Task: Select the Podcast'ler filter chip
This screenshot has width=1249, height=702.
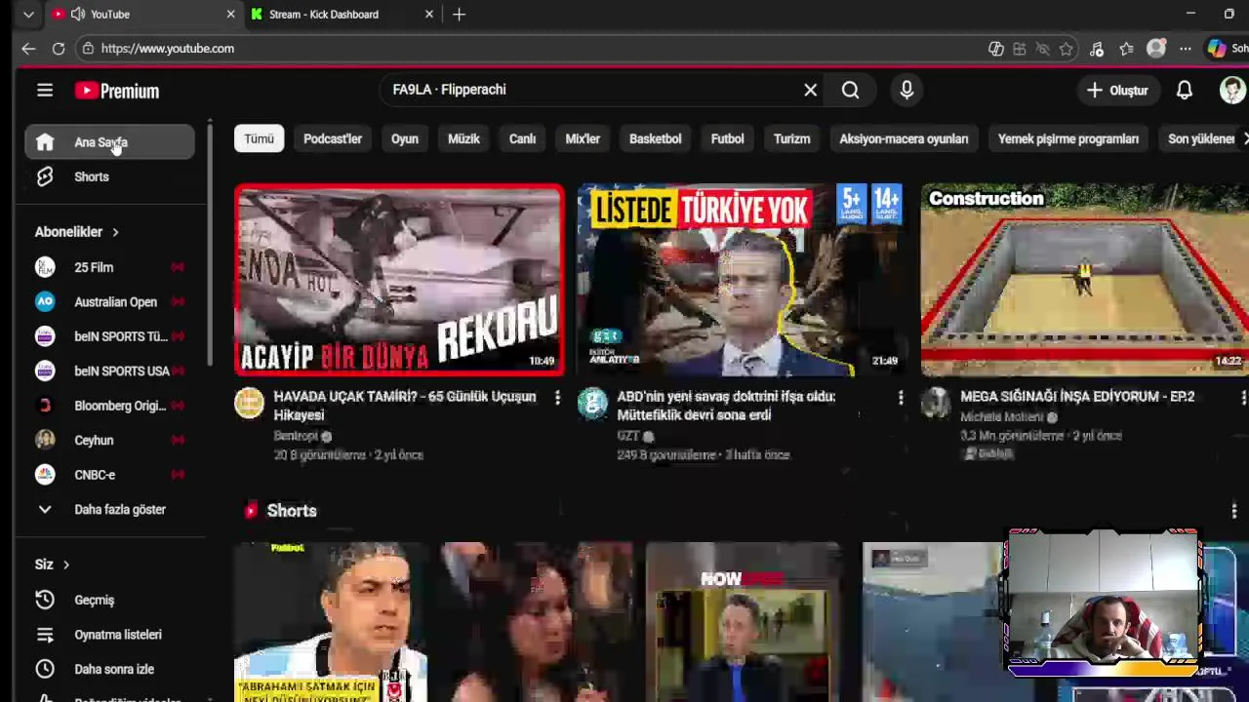Action: tap(333, 139)
